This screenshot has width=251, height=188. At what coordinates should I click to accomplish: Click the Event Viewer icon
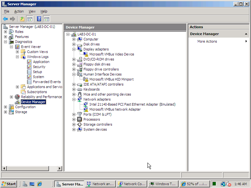click(x=17, y=47)
